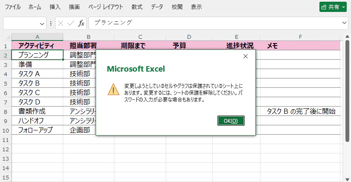Select the 準備 cell
The width and height of the screenshot is (351, 182).
click(38, 64)
